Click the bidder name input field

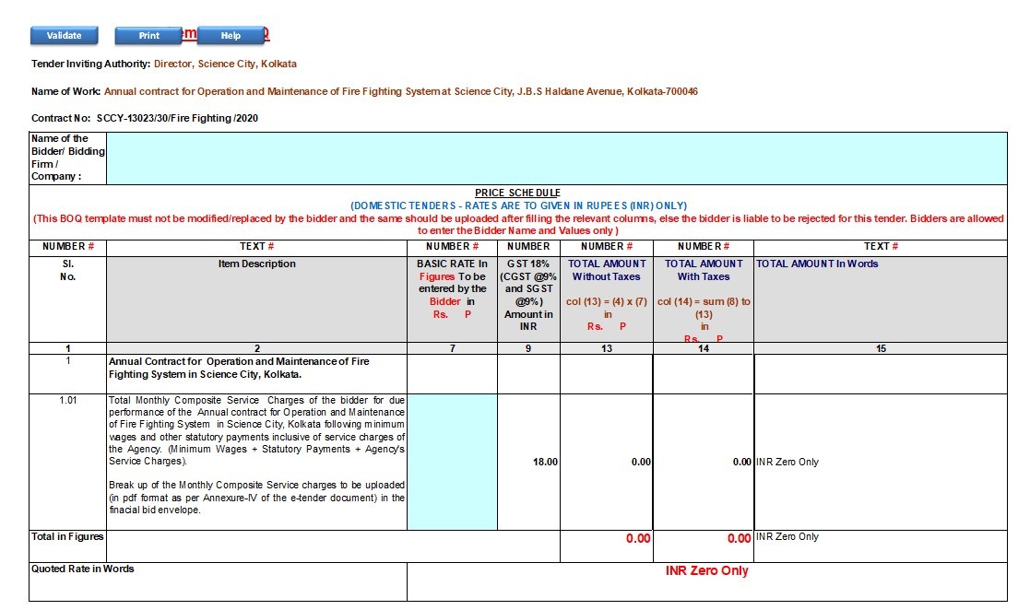pyautogui.click(x=556, y=158)
